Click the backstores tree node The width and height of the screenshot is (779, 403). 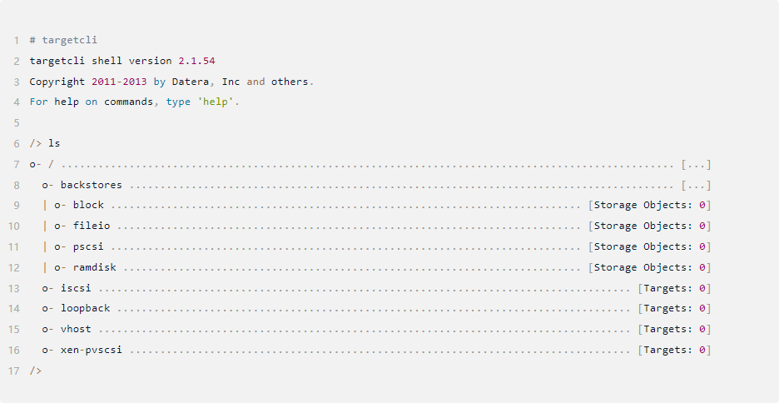pos(92,185)
